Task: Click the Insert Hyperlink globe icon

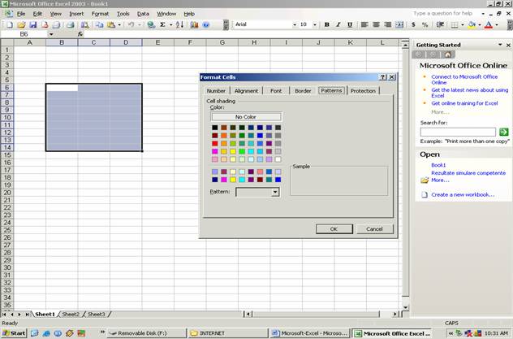Action: pos(151,24)
